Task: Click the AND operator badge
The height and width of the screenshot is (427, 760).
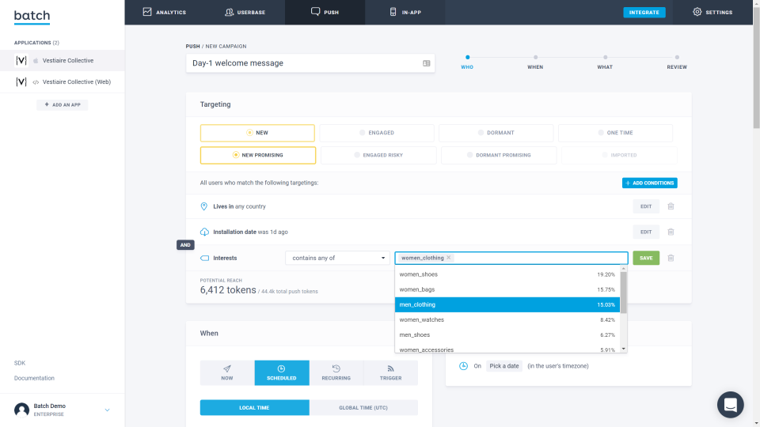Action: pyautogui.click(x=185, y=245)
